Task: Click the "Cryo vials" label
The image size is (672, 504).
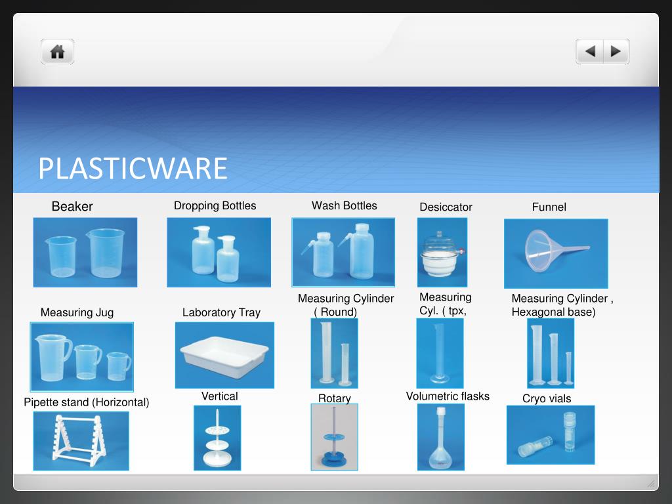Action: 547,398
